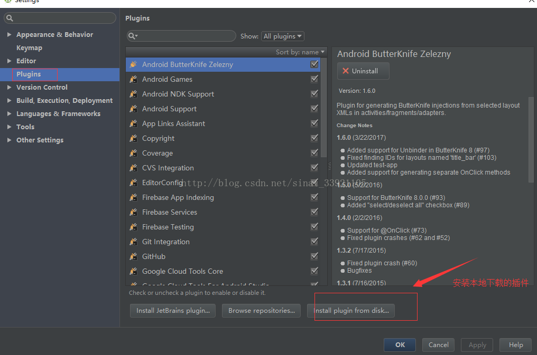Click the GitHub plugin icon

[x=134, y=256]
